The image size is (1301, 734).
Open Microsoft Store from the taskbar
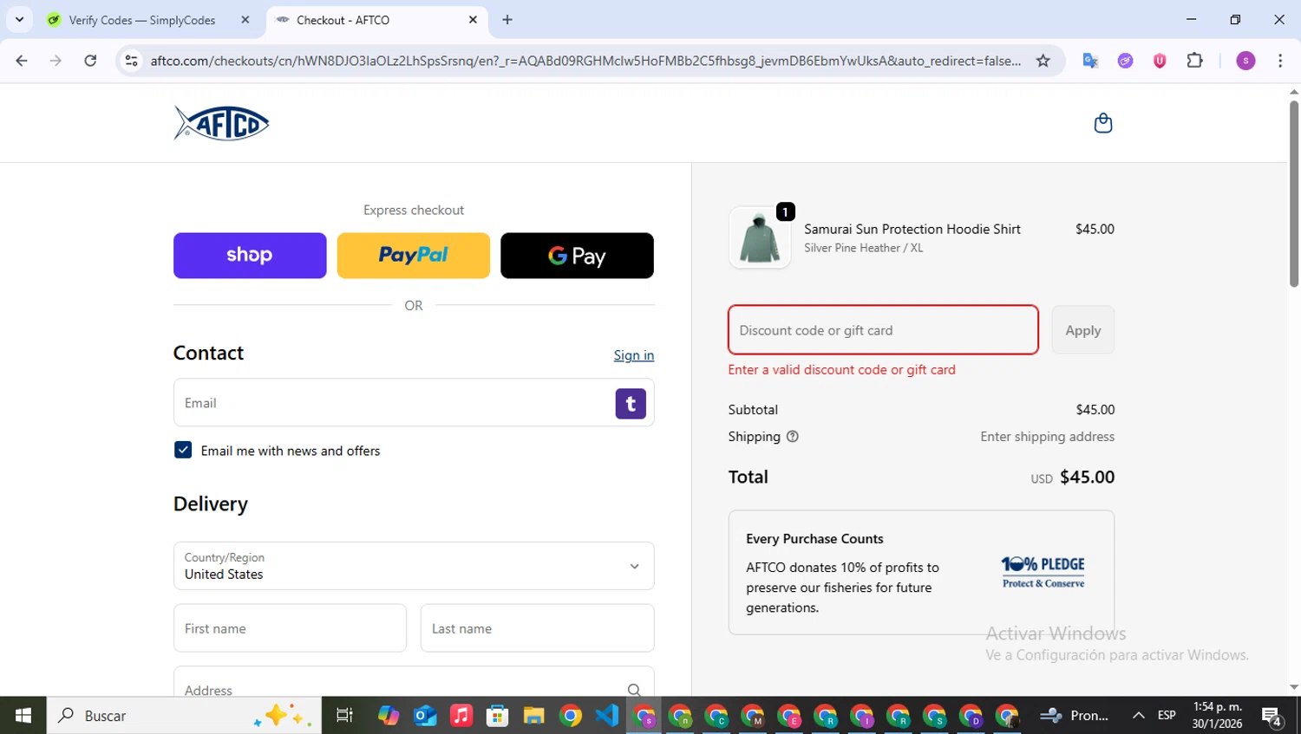pyautogui.click(x=497, y=715)
